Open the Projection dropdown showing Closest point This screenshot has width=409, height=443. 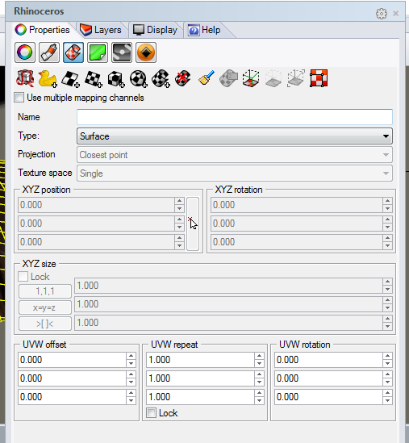click(235, 155)
